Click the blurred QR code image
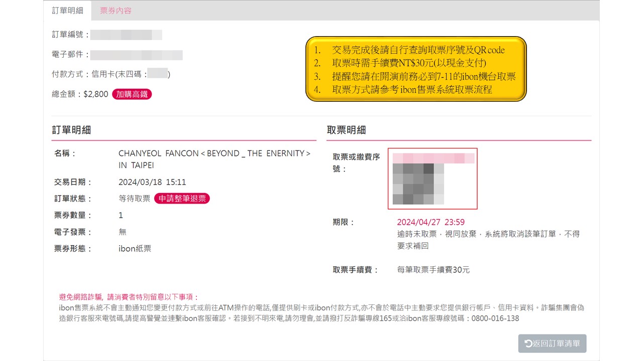Image resolution: width=643 pixels, height=361 pixels. tap(418, 184)
